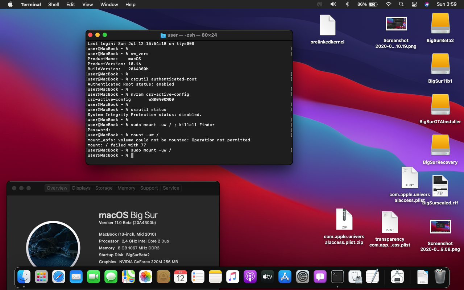Open Feedback Assistant in the Dock
Image resolution: width=464 pixels, height=290 pixels.
[x=320, y=277]
